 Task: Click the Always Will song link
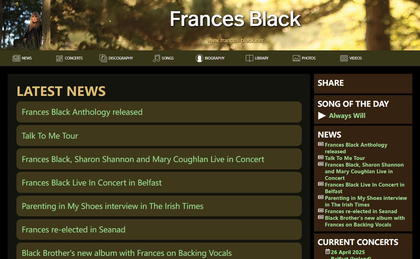tap(347, 115)
